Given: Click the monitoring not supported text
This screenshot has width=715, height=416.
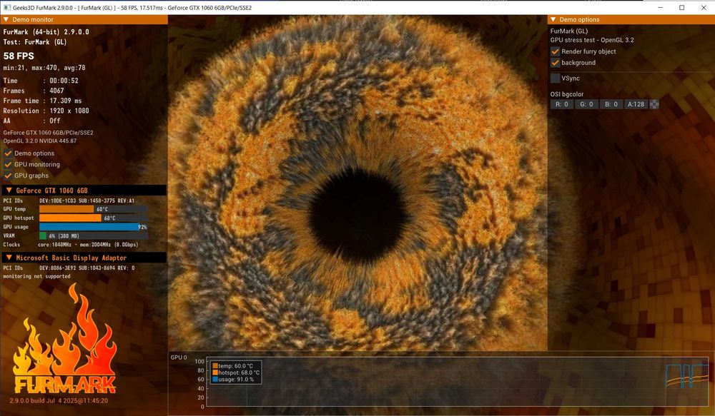Looking at the screenshot, I should tap(37, 276).
